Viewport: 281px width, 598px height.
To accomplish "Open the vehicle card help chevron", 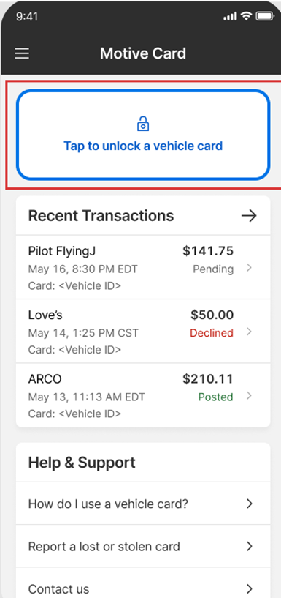I will (x=250, y=504).
